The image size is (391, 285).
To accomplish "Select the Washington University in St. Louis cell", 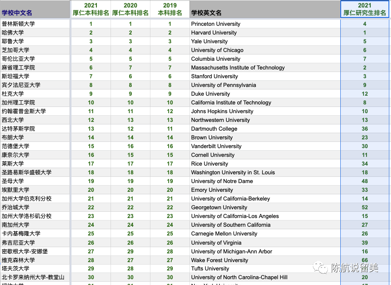I will (233, 172).
